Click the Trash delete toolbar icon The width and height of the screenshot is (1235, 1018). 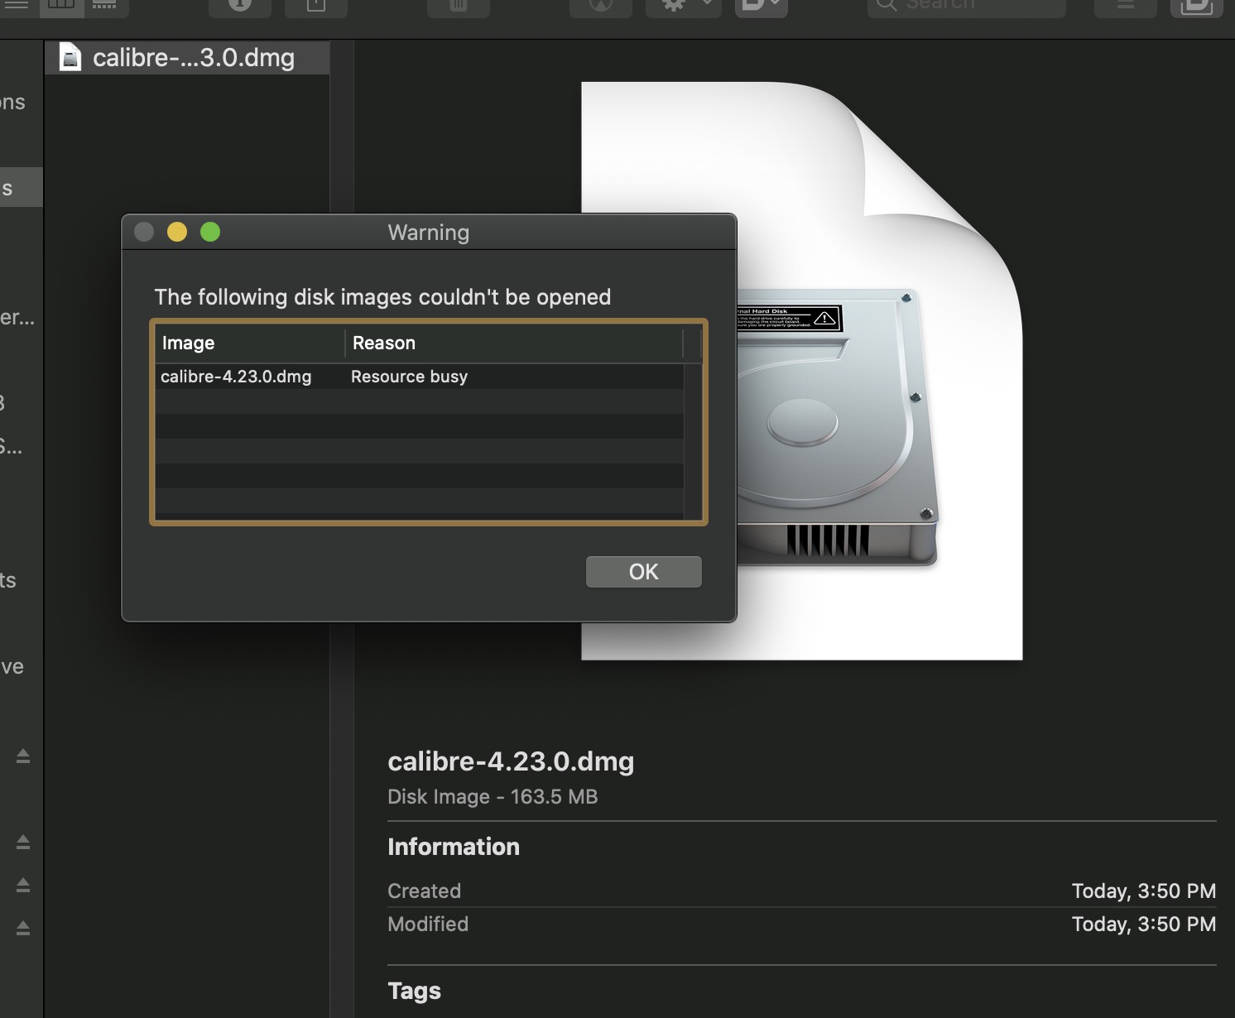pyautogui.click(x=458, y=7)
